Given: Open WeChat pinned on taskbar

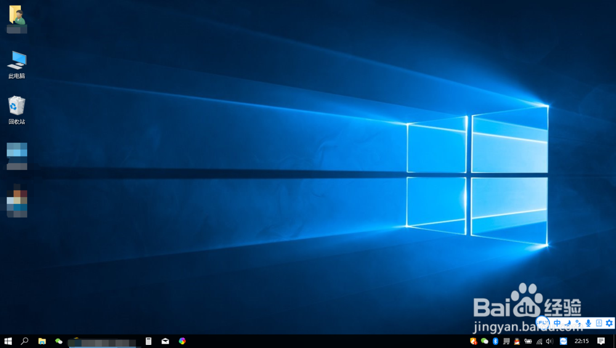Looking at the screenshot, I should [x=59, y=341].
